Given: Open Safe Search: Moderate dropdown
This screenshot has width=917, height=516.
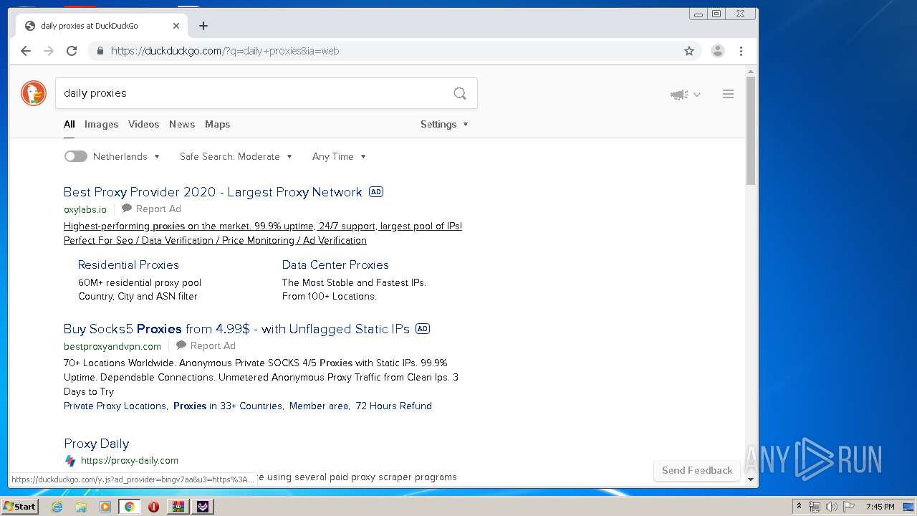Looking at the screenshot, I should pyautogui.click(x=236, y=156).
